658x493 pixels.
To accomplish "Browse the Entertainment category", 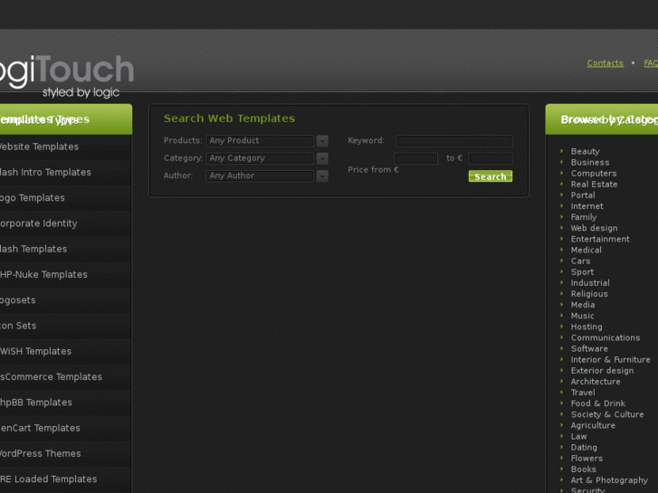I will click(x=600, y=239).
